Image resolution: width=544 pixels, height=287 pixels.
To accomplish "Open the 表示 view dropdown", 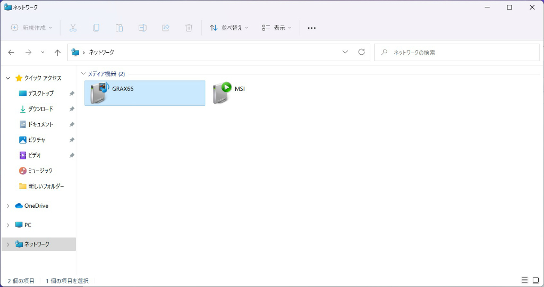I will tap(276, 28).
